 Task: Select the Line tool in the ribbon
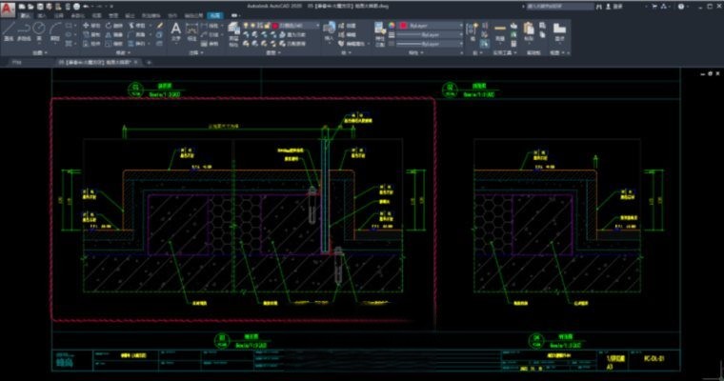click(x=10, y=32)
